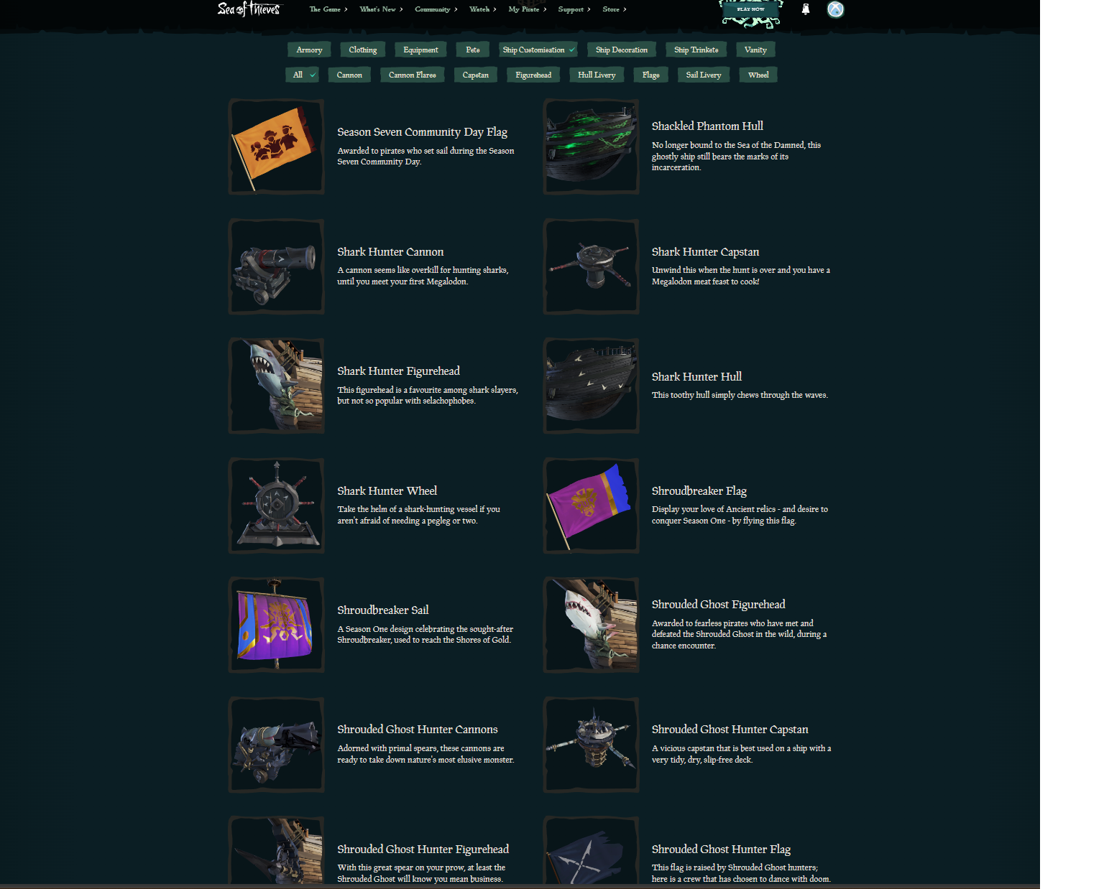Click the Shrouded Ghost Hunter Capstan title

730,730
